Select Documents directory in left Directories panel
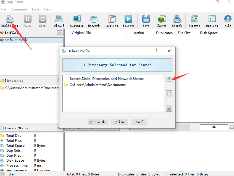 coord(30,88)
